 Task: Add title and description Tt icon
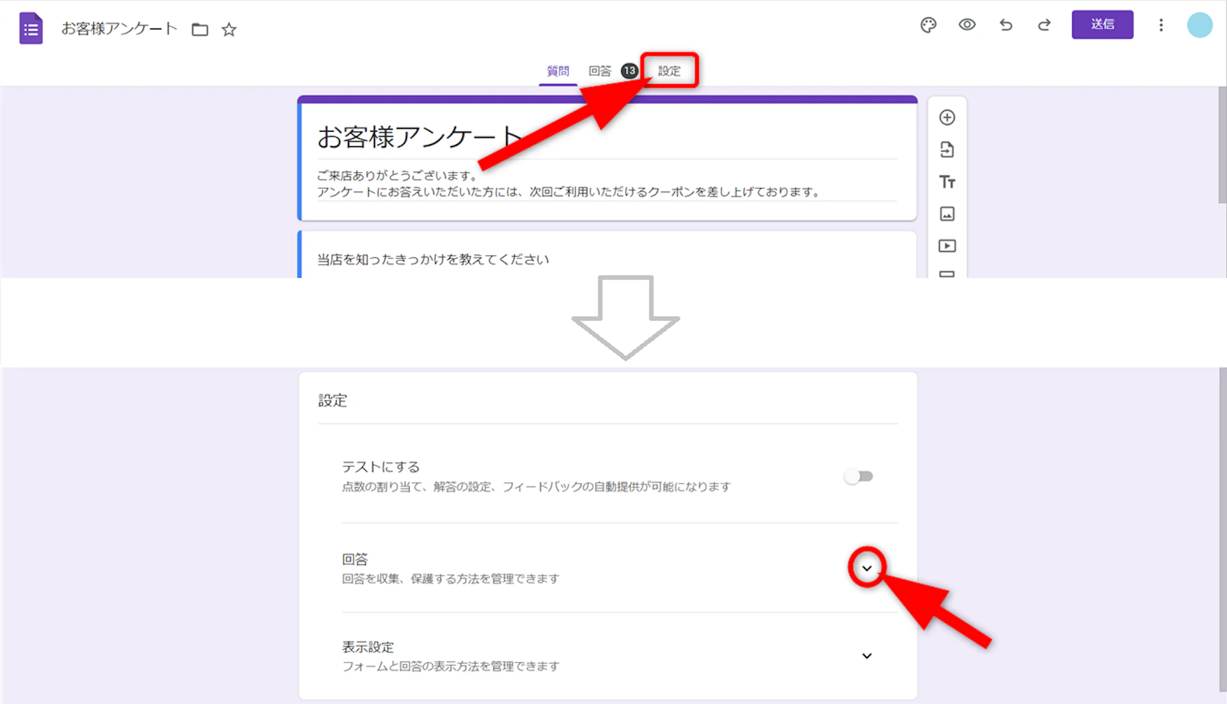[947, 182]
